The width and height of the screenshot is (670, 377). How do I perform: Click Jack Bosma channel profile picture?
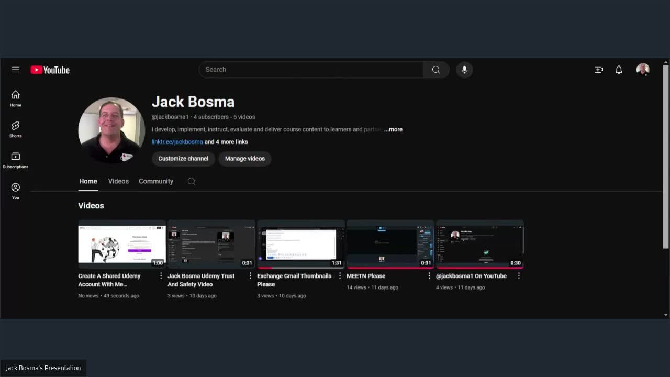(111, 130)
